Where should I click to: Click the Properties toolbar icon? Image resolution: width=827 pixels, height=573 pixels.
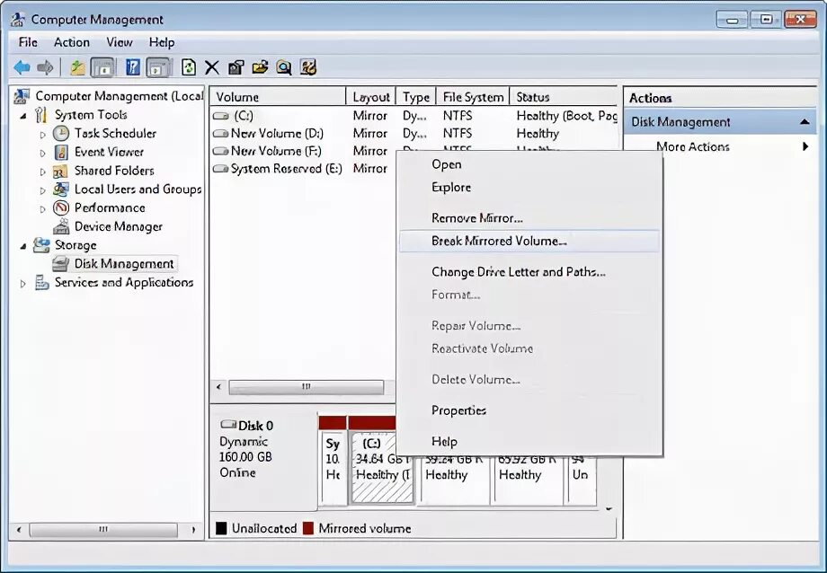coord(236,67)
